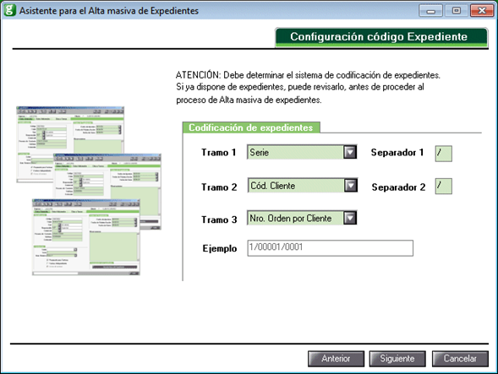
Task: Click the Separador 2 input field
Action: point(443,187)
